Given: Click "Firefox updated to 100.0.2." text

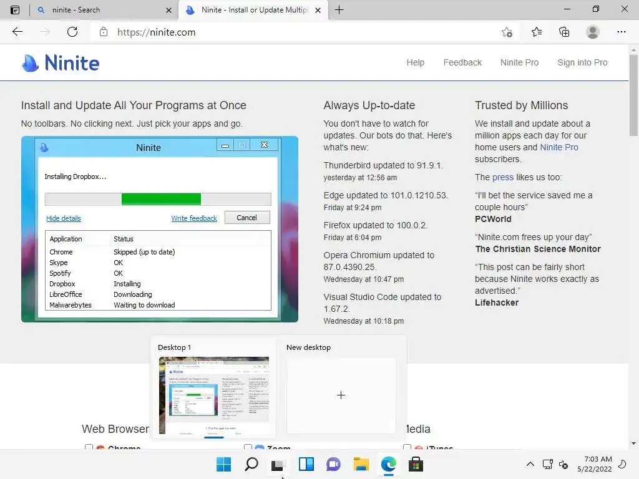Looking at the screenshot, I should (x=375, y=225).
